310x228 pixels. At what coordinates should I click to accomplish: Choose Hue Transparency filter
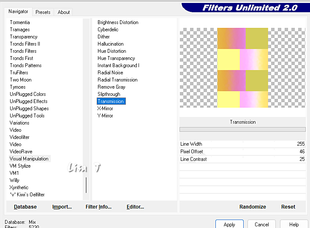pos(116,58)
